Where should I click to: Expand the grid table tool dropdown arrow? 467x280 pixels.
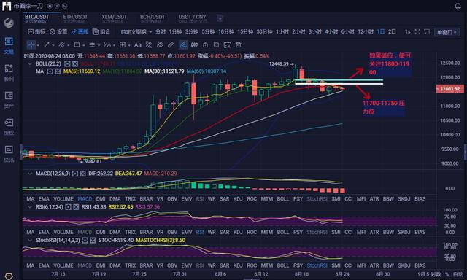[129, 45]
